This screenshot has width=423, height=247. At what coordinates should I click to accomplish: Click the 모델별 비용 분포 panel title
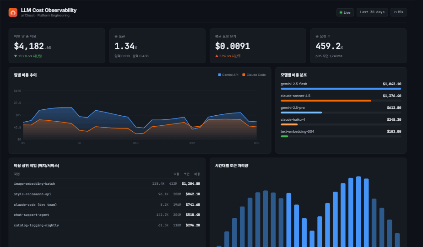293,75
